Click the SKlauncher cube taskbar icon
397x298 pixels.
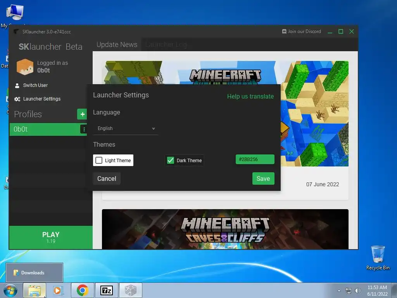[131, 290]
